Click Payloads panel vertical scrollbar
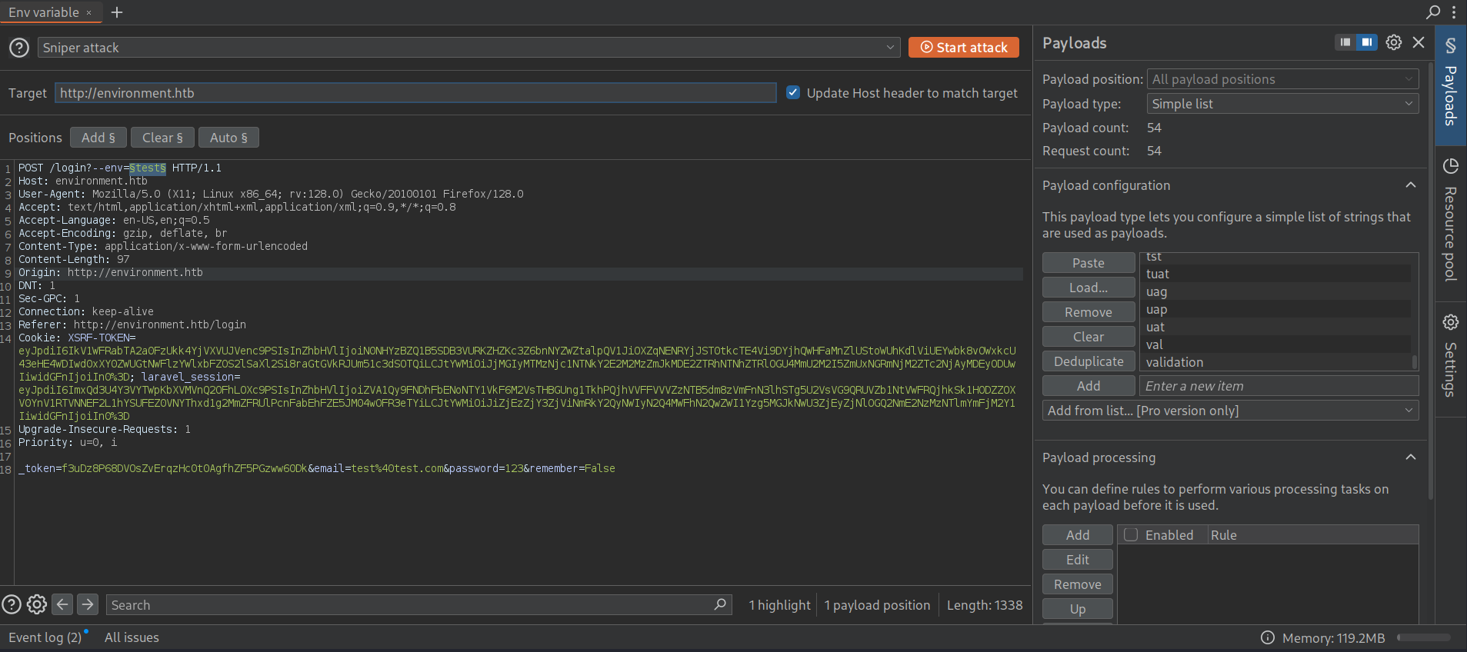Image resolution: width=1467 pixels, height=652 pixels. point(1430,281)
